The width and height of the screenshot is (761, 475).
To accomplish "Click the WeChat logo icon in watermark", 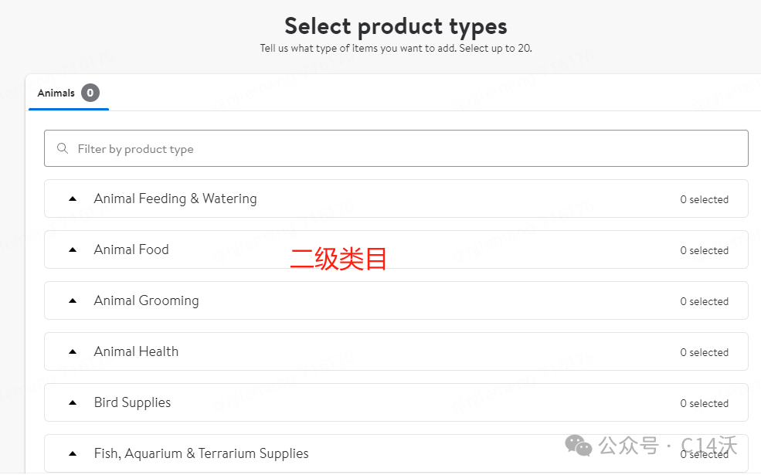I will (x=579, y=446).
